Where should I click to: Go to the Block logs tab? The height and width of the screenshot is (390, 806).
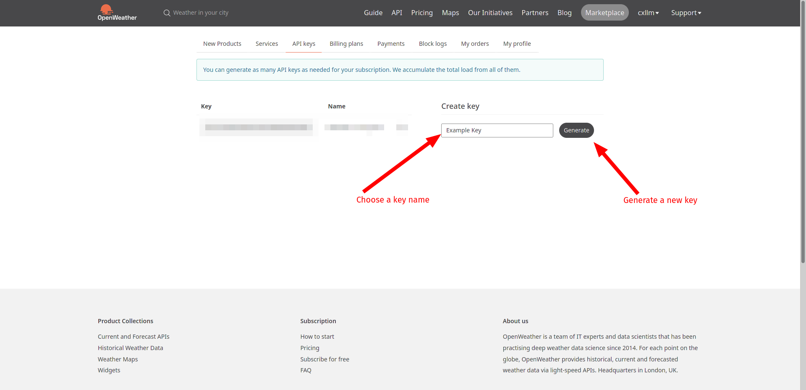click(432, 44)
